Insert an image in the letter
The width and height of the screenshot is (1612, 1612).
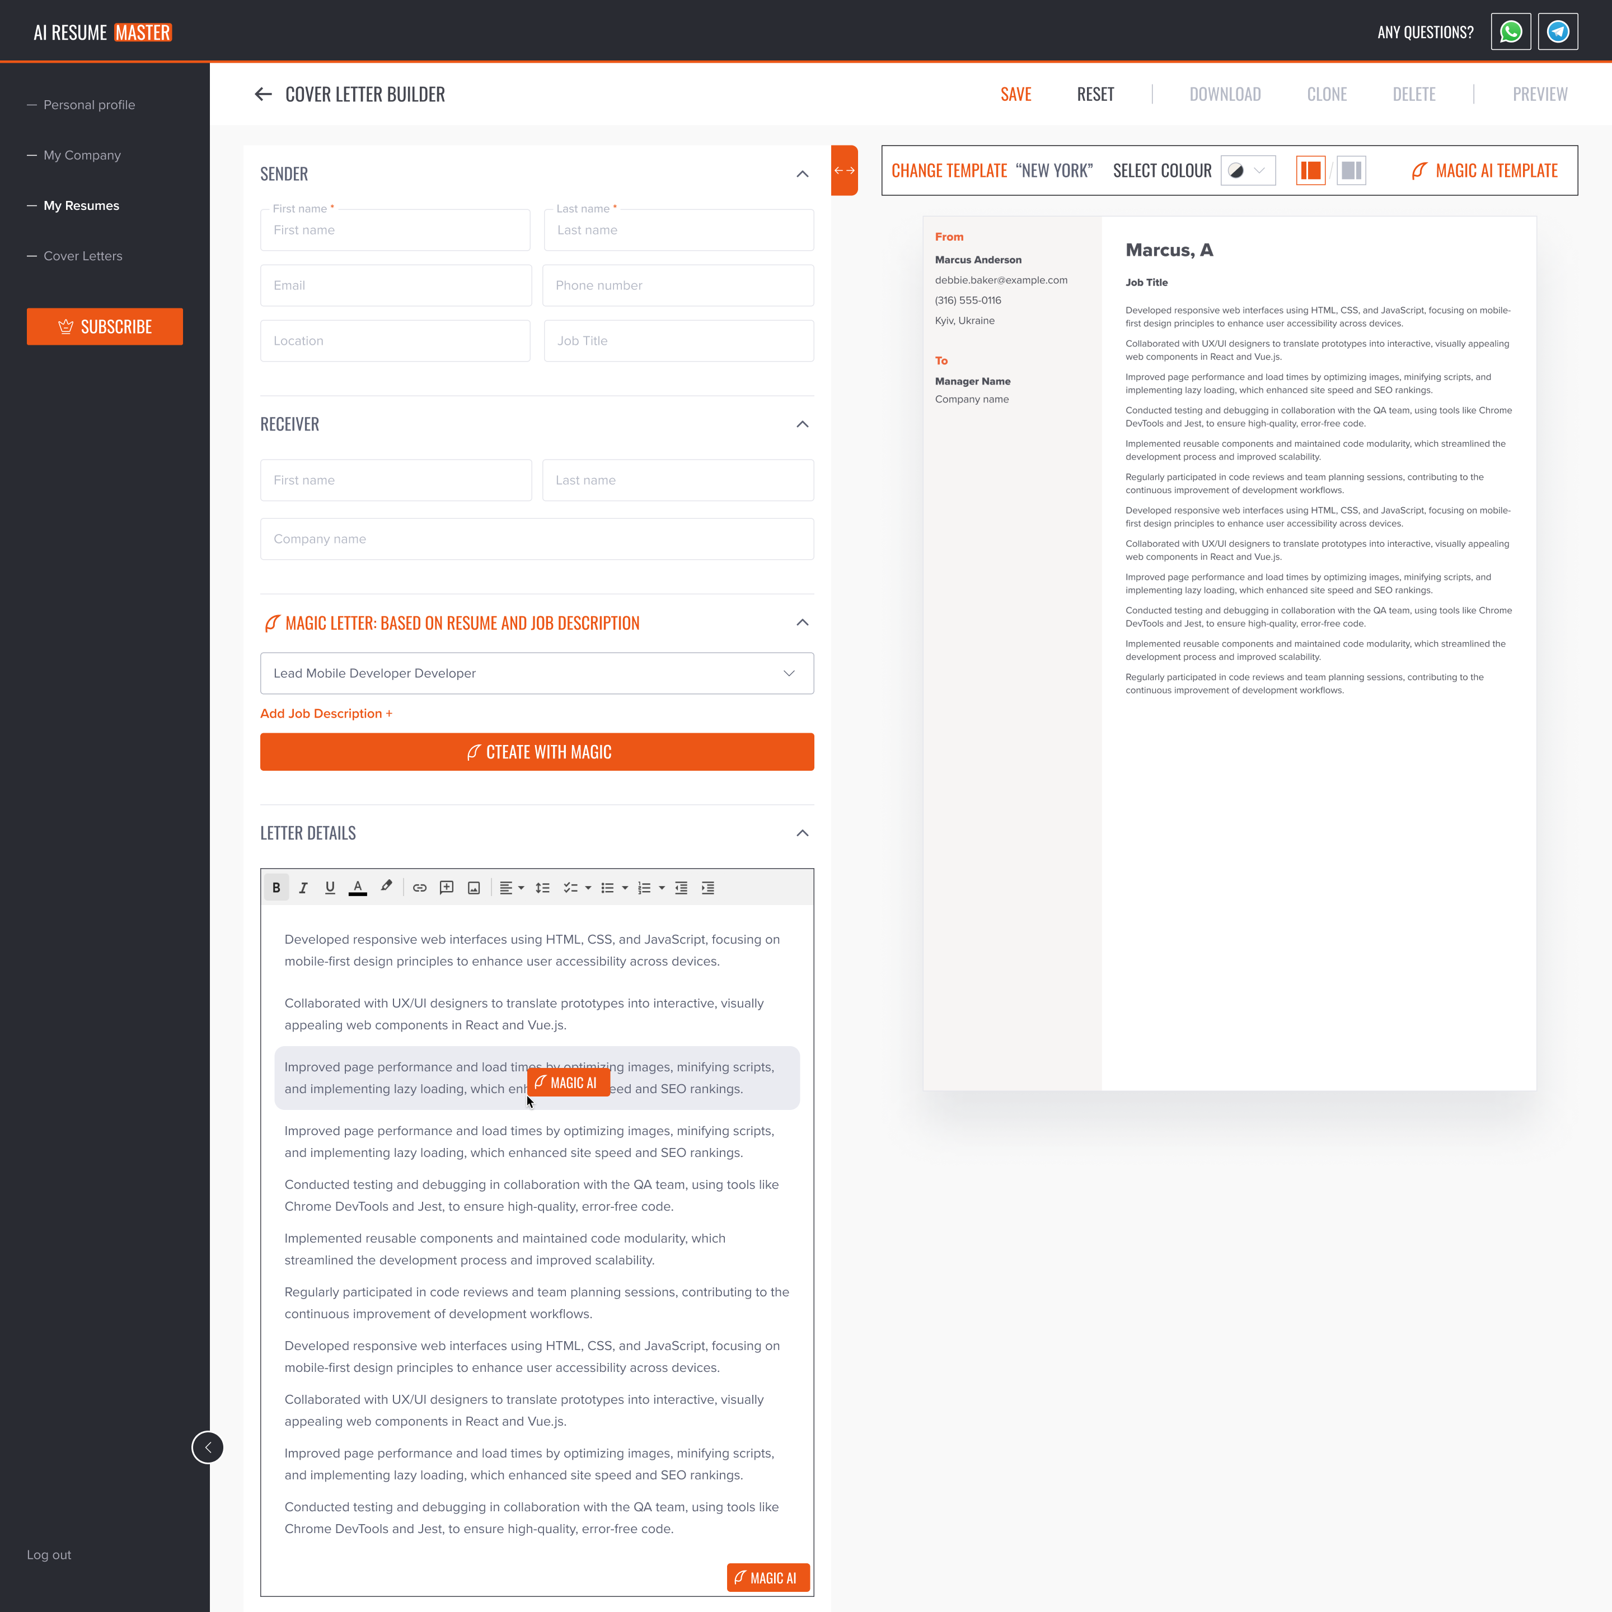coord(474,888)
